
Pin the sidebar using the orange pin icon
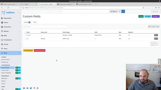tap(19, 13)
